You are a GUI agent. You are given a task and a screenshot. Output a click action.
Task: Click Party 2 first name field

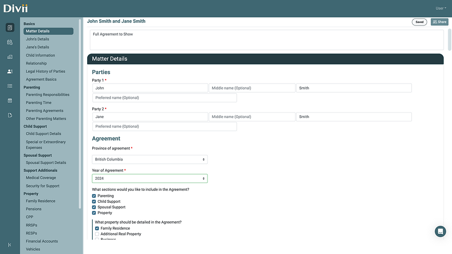[150, 117]
